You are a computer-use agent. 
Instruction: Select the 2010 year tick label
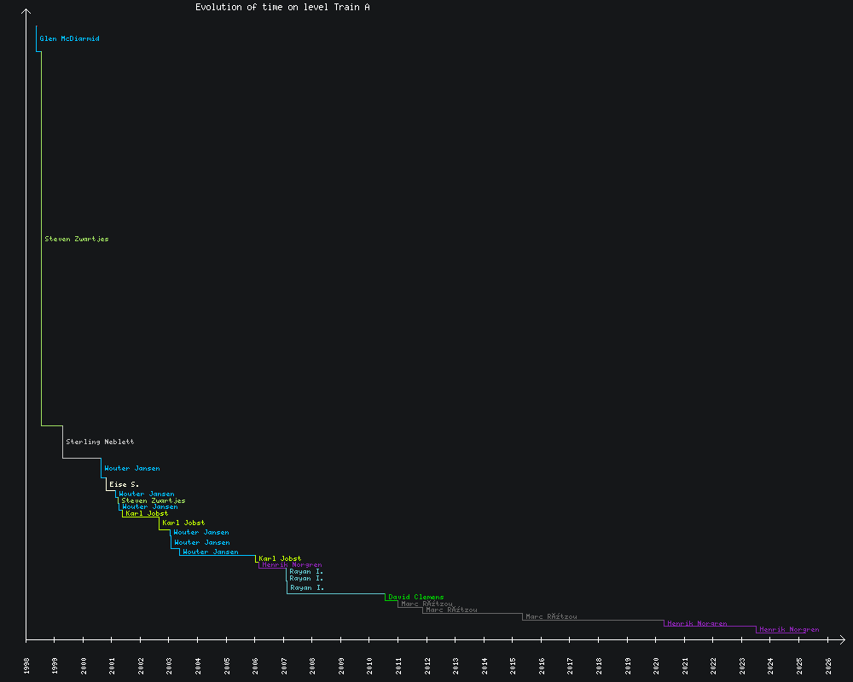coord(370,666)
